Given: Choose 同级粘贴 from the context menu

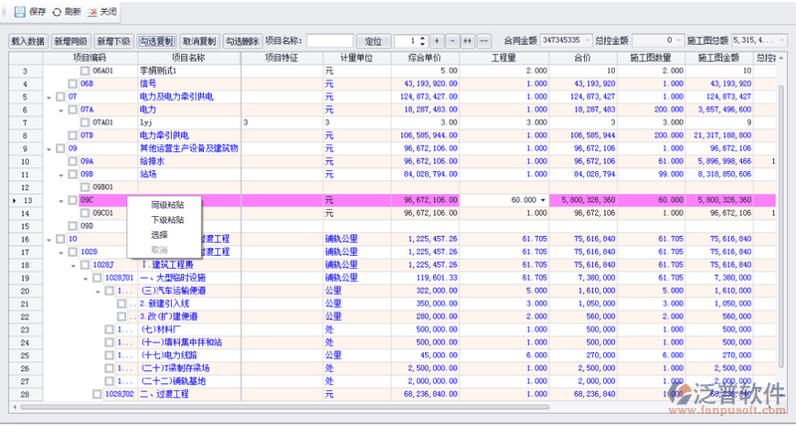Looking at the screenshot, I should pos(167,204).
